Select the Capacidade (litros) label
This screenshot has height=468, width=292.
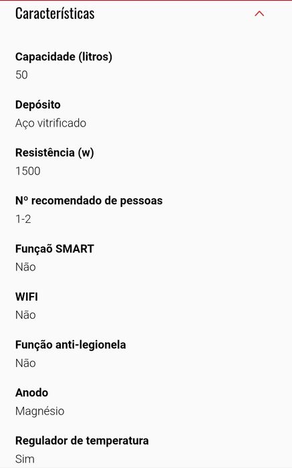point(63,57)
